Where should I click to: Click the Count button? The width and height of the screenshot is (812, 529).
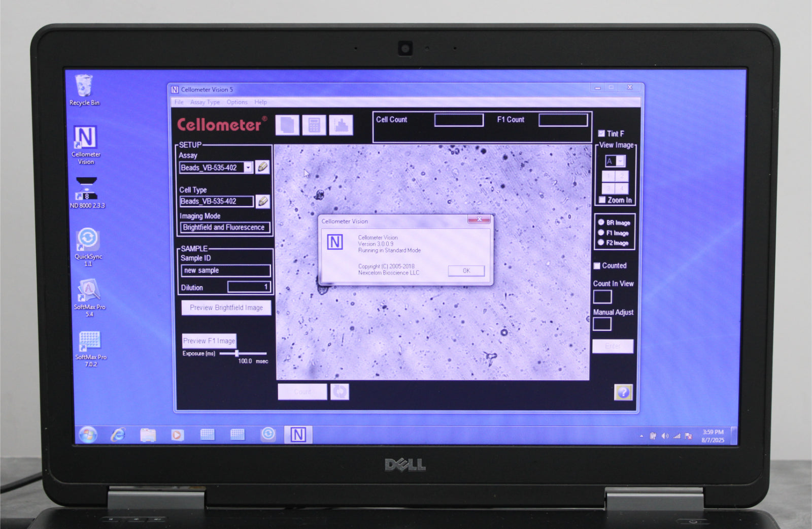pyautogui.click(x=302, y=392)
